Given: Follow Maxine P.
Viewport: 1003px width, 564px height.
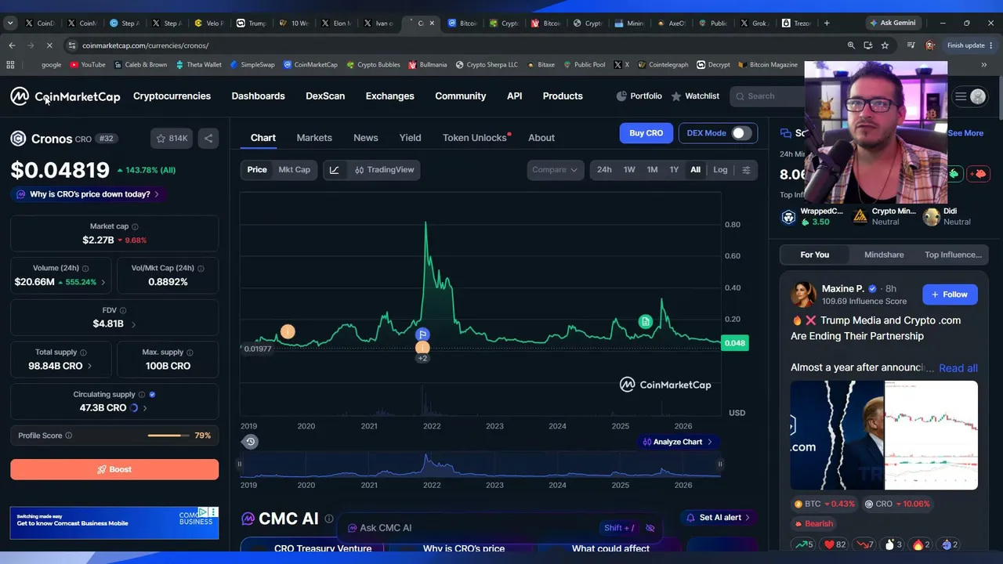Looking at the screenshot, I should click(x=950, y=295).
